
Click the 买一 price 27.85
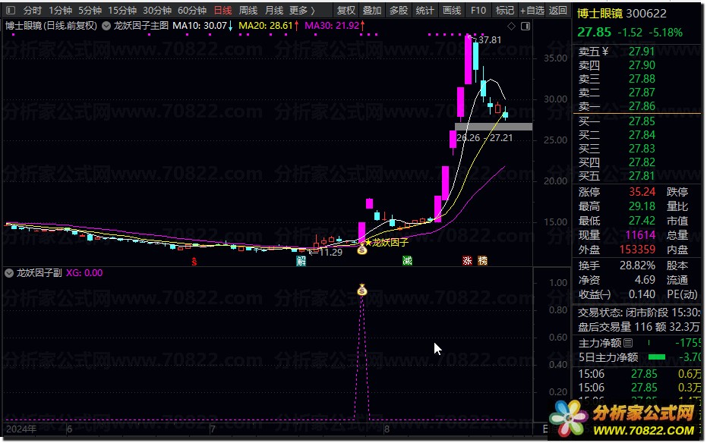pos(642,121)
